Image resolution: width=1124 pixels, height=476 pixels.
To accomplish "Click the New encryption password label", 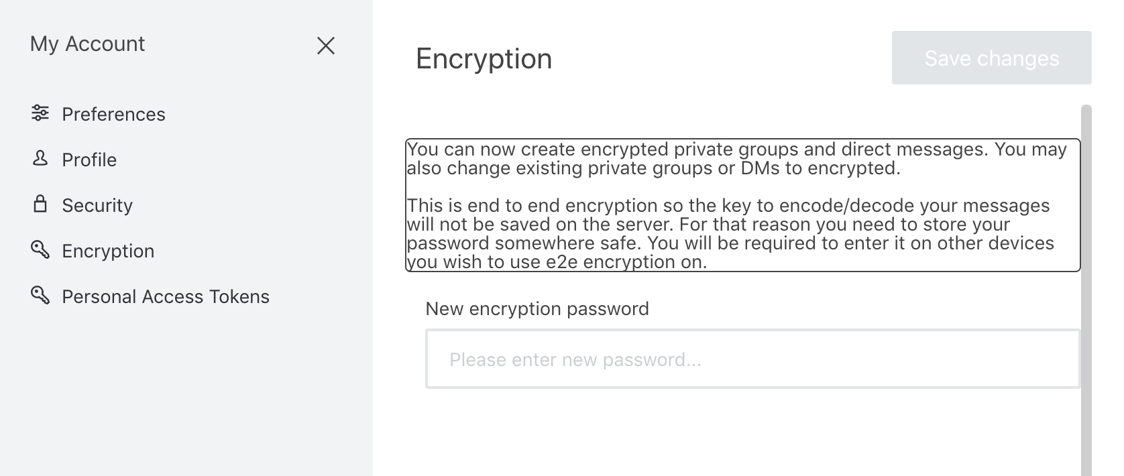I will coord(537,309).
